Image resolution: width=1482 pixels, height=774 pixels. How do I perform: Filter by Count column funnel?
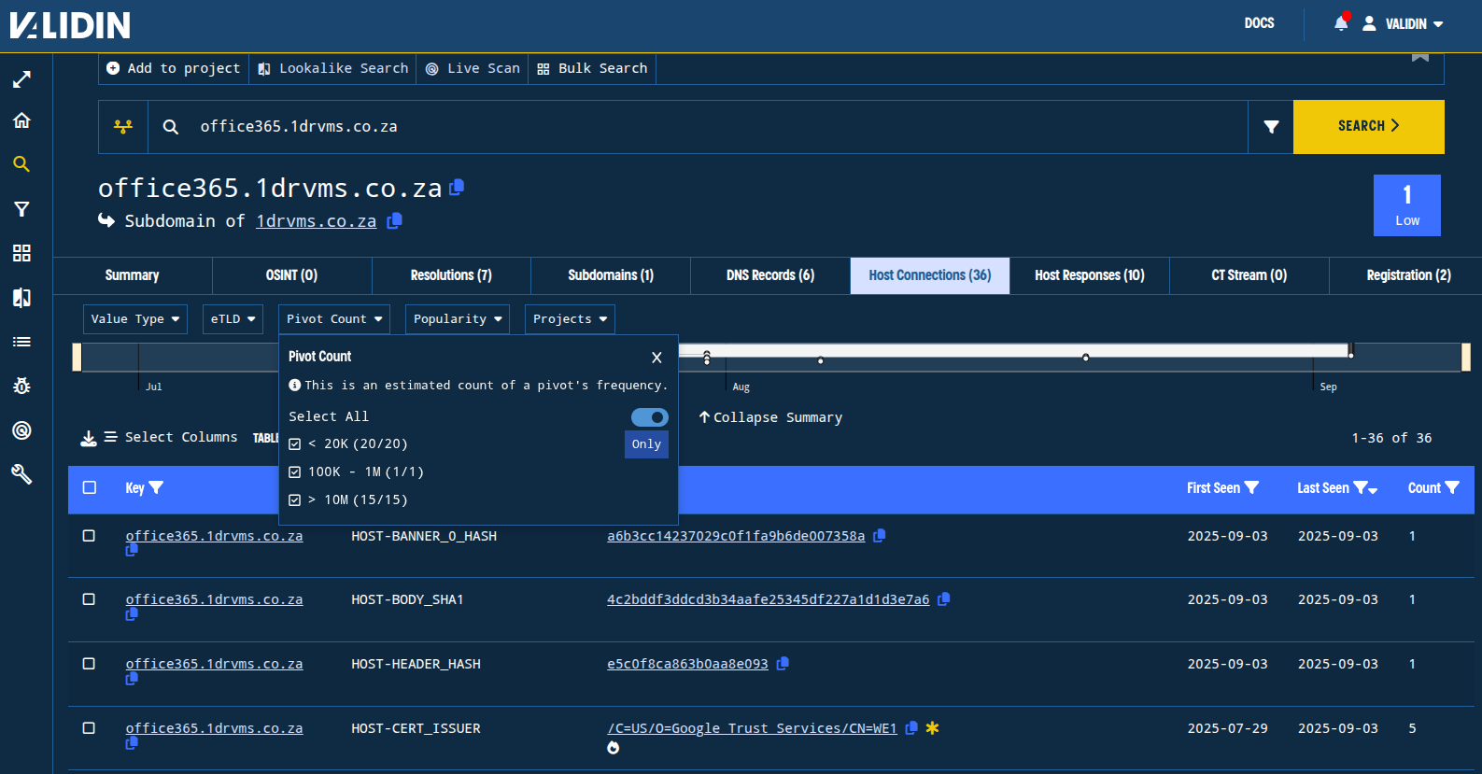(x=1452, y=487)
